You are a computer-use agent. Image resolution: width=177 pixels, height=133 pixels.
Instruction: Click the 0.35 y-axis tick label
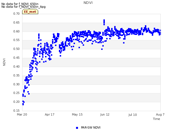[x=16, y=75]
